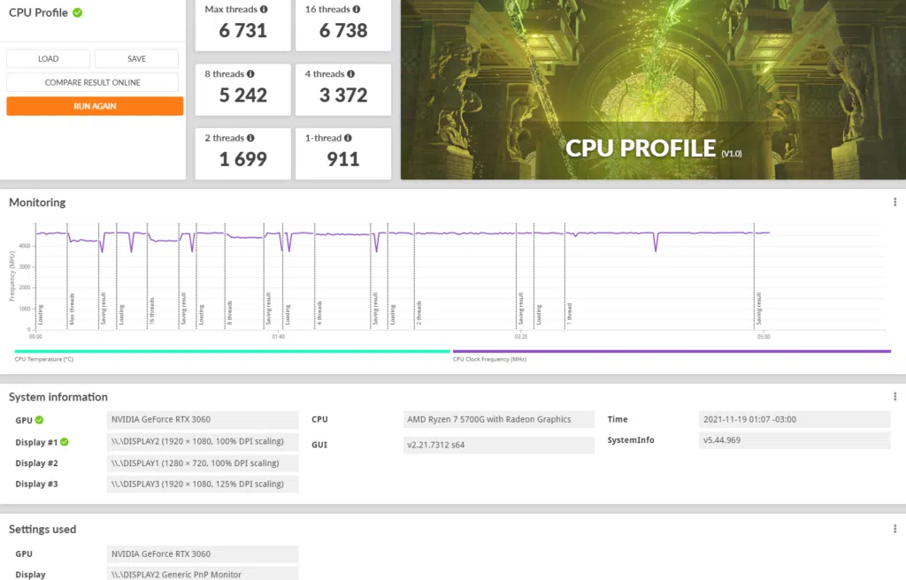
Task: Click the green verified badge next to CPU Profile
Action: (x=78, y=12)
